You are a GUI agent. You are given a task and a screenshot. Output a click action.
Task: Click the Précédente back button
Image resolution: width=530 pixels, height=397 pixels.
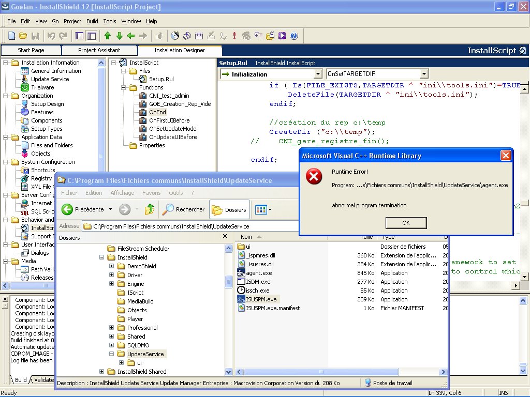coord(83,209)
